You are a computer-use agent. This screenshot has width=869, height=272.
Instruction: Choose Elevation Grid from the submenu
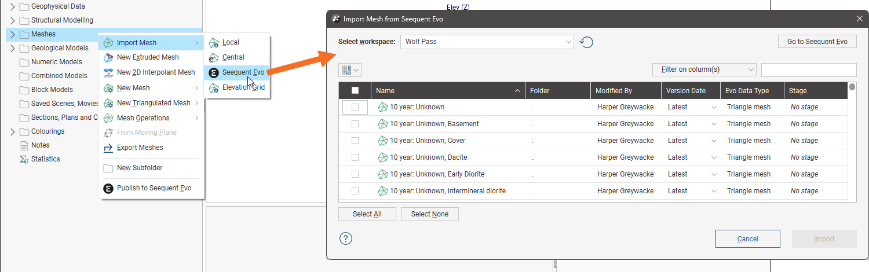[243, 87]
